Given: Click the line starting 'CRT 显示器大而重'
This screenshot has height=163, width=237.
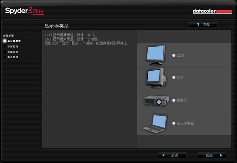Looking at the screenshot, I should click(x=72, y=39).
